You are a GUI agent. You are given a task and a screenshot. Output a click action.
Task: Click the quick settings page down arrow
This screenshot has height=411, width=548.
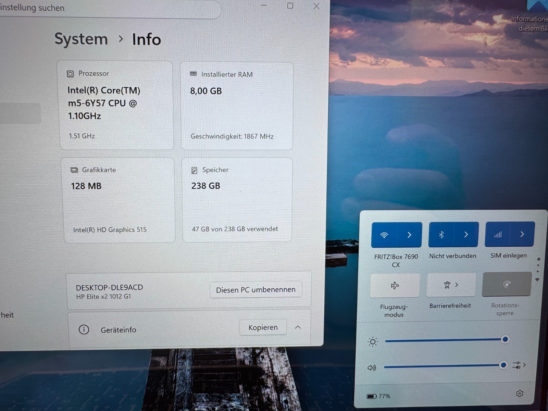(537, 280)
